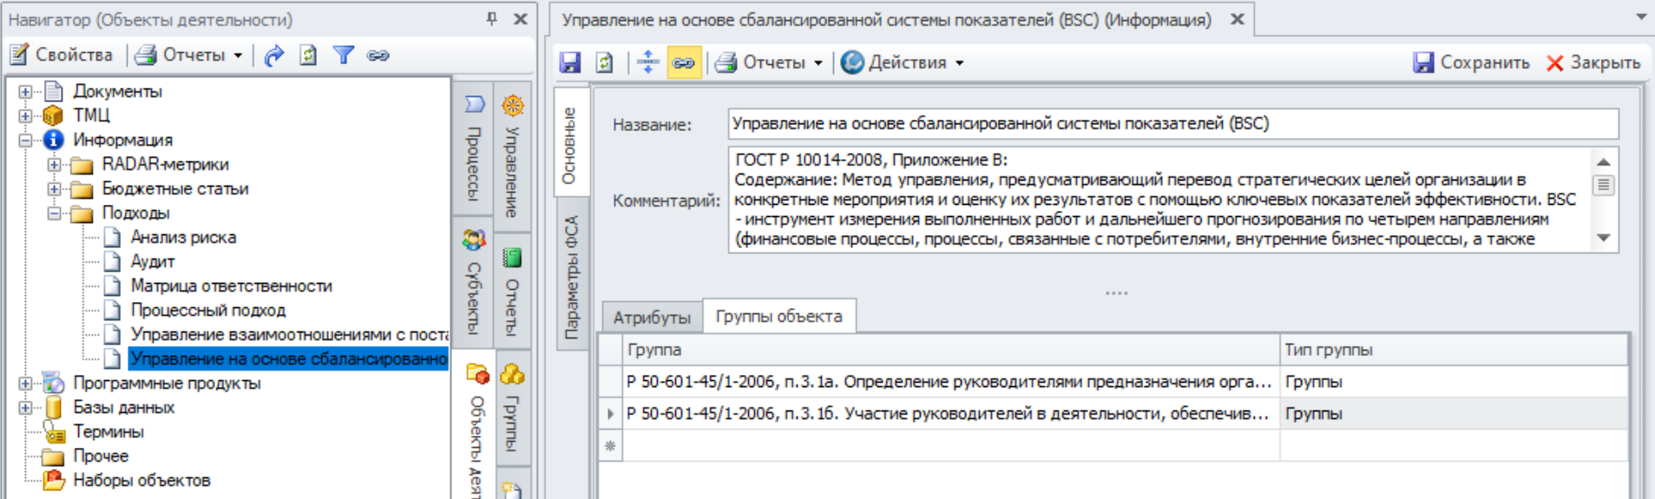Click in the Название input field
Viewport: 1655px width, 499px height.
(1172, 124)
